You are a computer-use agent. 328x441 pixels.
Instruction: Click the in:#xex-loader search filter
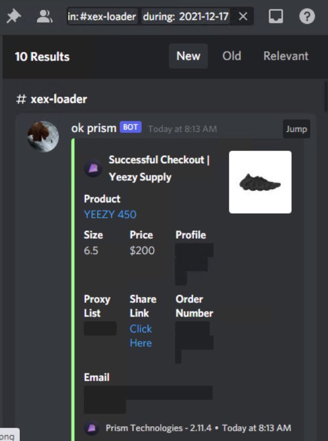click(x=102, y=16)
